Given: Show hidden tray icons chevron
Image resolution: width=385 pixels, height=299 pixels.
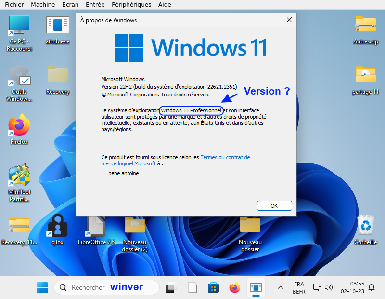Looking at the screenshot, I should coord(281,287).
